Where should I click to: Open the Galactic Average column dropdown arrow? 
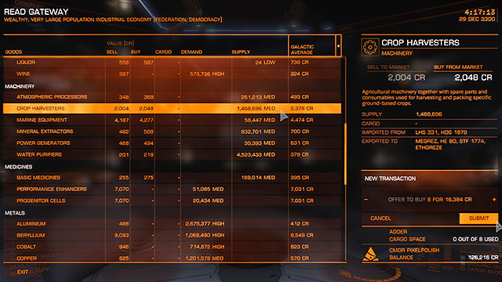coord(338,46)
